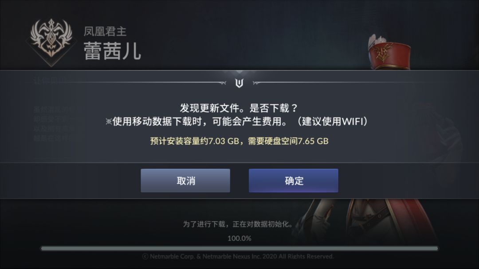
Task: Click the 发现更新文件。是否下载？ message
Action: 239,108
